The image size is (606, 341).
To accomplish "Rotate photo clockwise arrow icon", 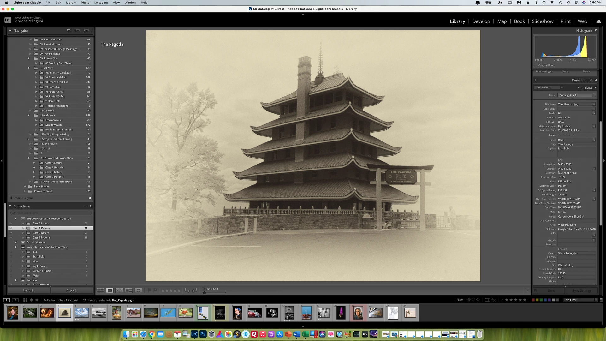I will pyautogui.click(x=194, y=290).
